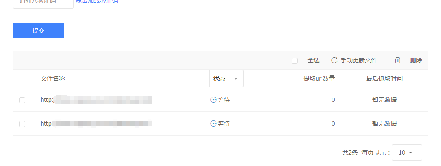Focus the captcha input field

(x=43, y=3)
